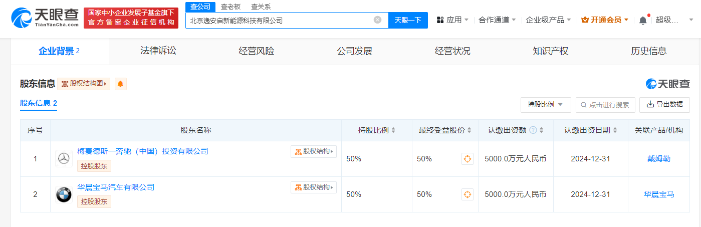Open 华晨宝马汽车有限公司 link

(x=116, y=187)
